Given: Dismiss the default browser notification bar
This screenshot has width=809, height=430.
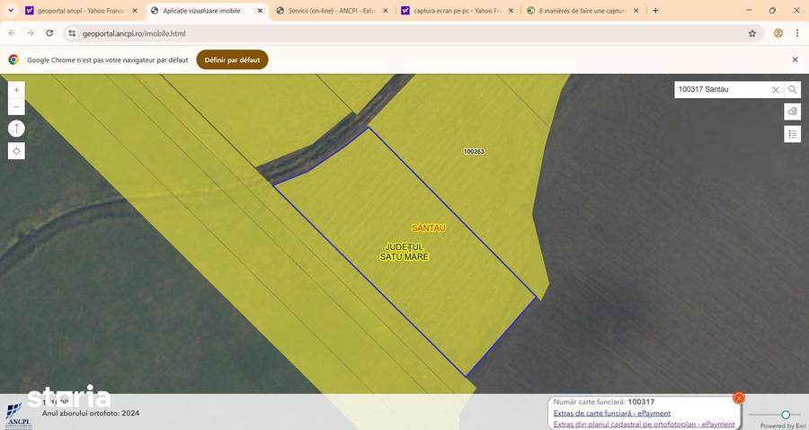Looking at the screenshot, I should coord(796,60).
